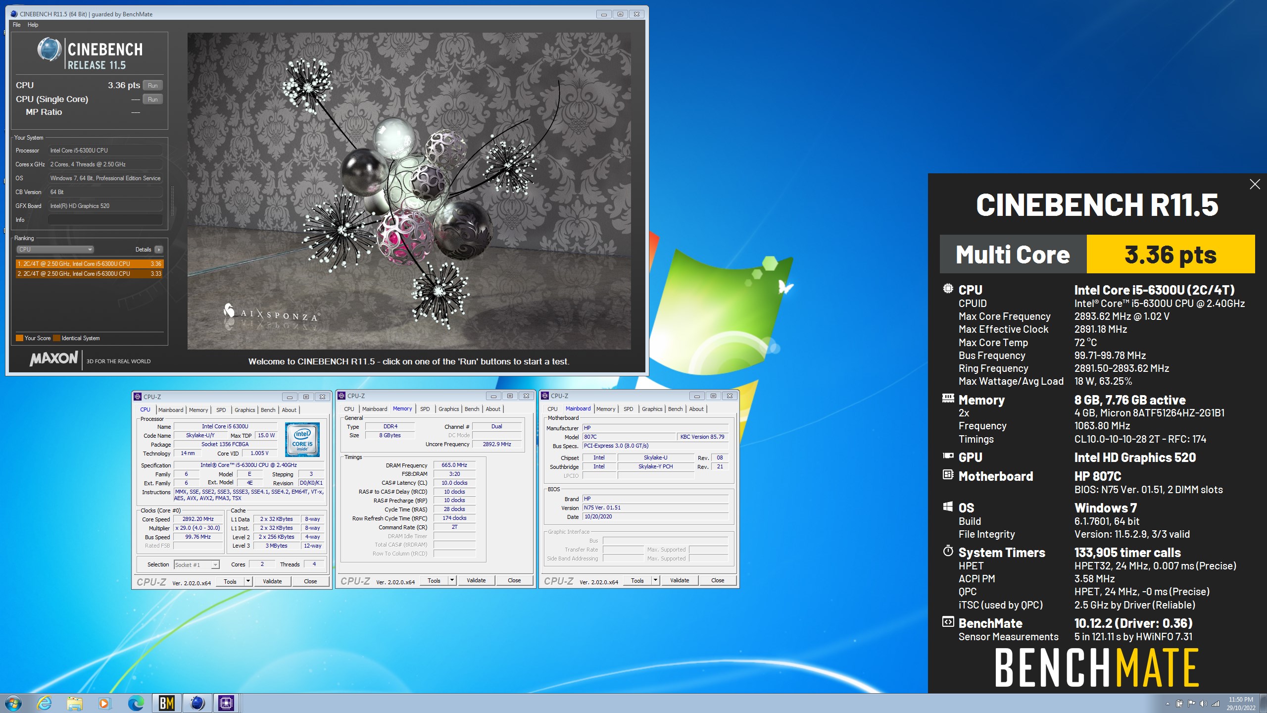Click Processor field 'Intel Core i5-6300U CPU'
1267x713 pixels.
(105, 151)
